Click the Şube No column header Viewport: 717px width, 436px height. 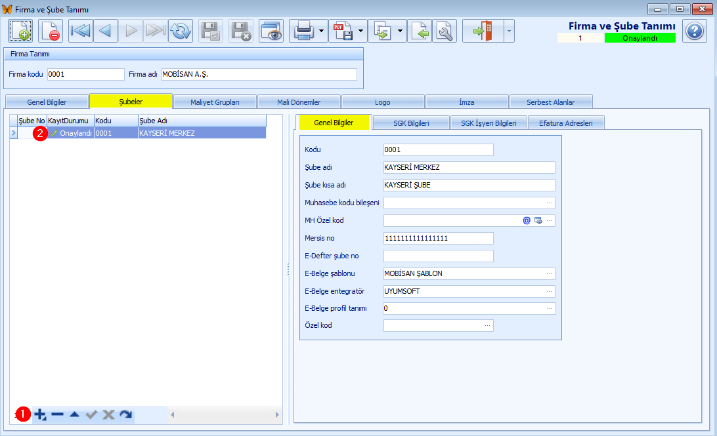tap(32, 121)
